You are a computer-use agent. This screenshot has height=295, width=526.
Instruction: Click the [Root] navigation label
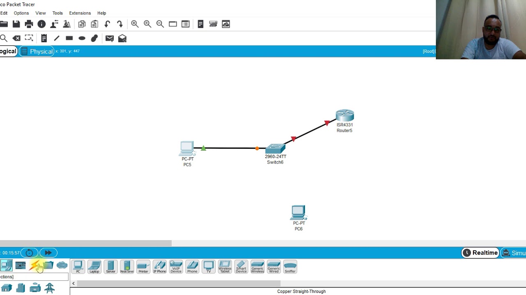[429, 51]
